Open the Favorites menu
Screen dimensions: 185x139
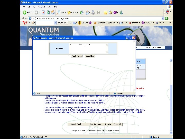tap(42, 7)
